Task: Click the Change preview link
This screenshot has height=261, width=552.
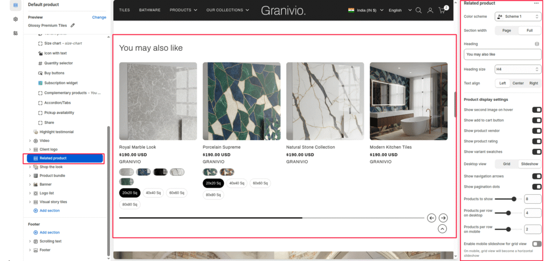Action: click(x=99, y=17)
